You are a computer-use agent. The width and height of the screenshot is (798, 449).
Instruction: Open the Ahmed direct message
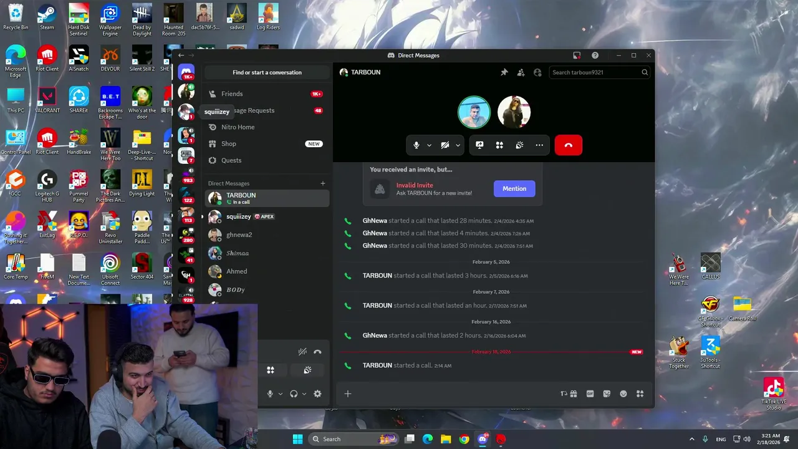[x=267, y=271]
